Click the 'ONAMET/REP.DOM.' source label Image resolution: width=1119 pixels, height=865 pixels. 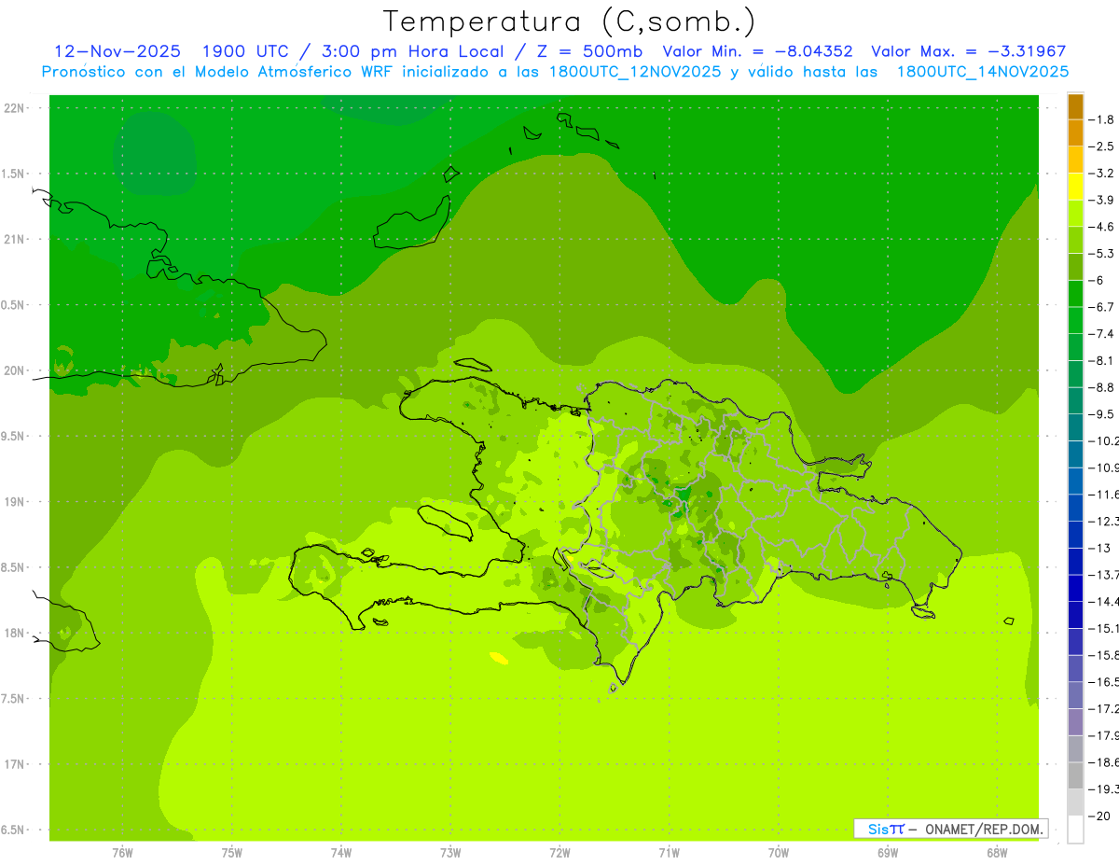[984, 829]
